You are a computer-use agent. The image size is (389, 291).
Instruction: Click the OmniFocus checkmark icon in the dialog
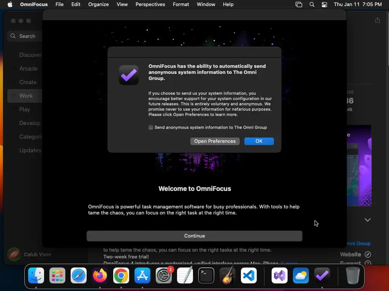[128, 75]
